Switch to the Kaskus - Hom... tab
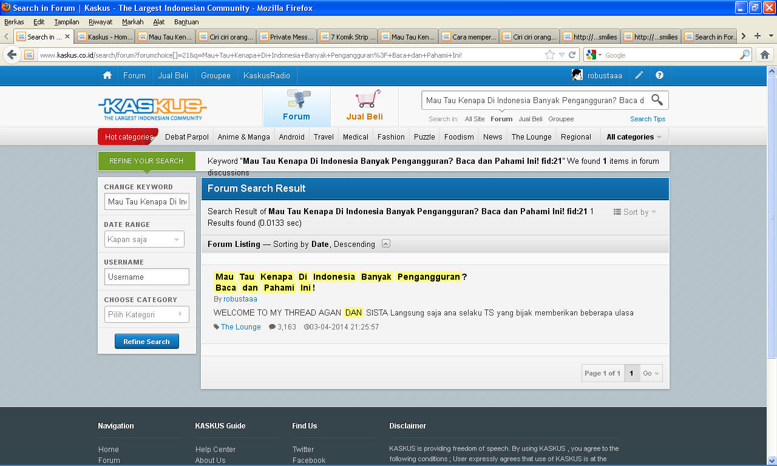 click(104, 36)
